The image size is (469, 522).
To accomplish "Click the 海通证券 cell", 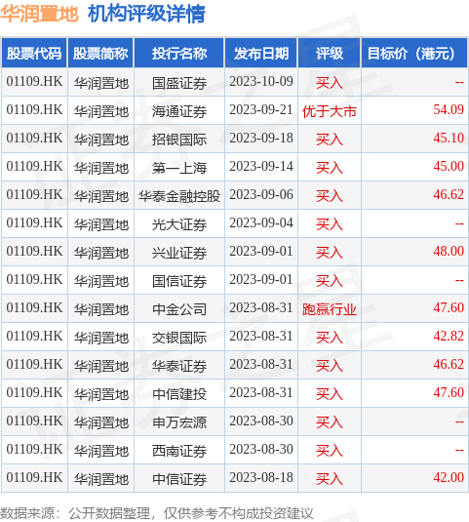I will tap(179, 111).
